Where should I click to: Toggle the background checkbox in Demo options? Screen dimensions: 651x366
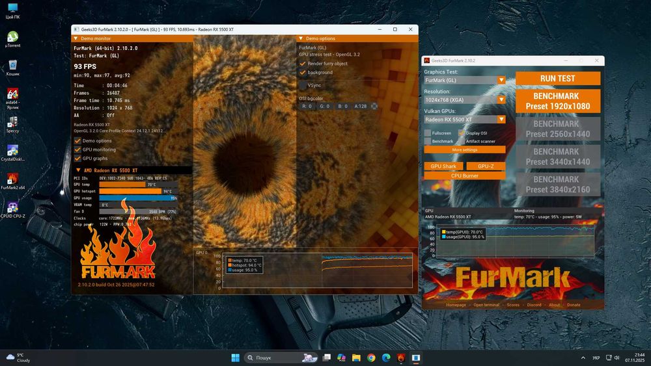tap(303, 73)
